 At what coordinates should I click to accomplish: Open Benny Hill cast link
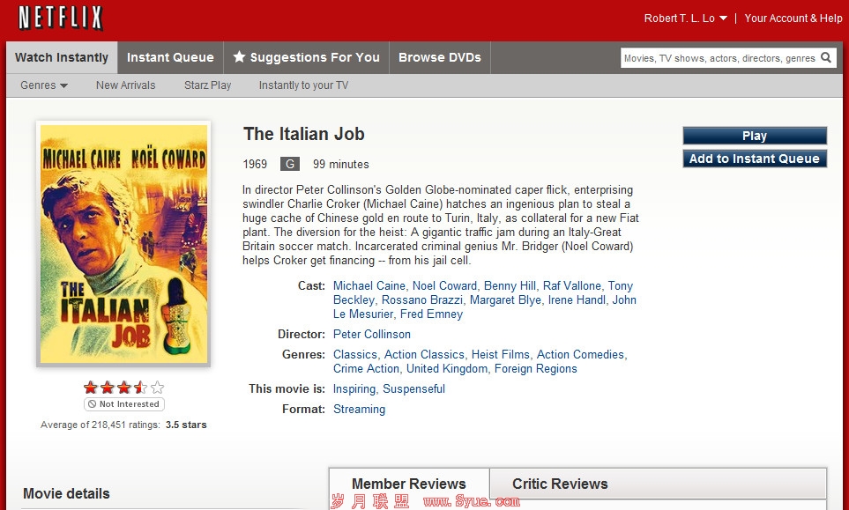510,285
